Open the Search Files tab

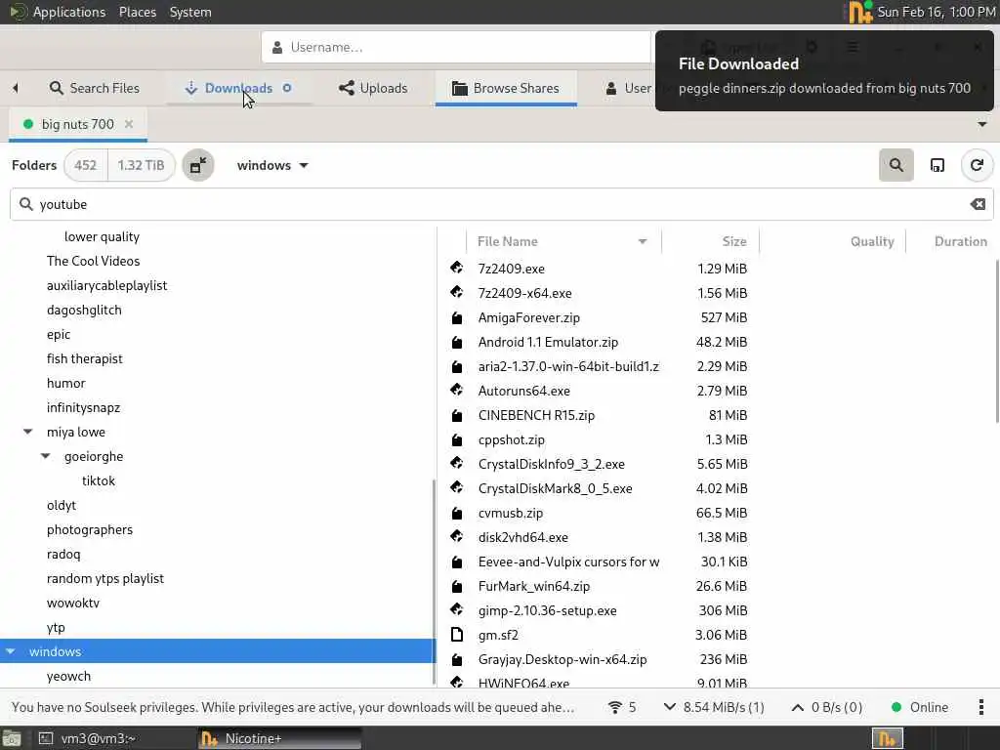point(95,88)
